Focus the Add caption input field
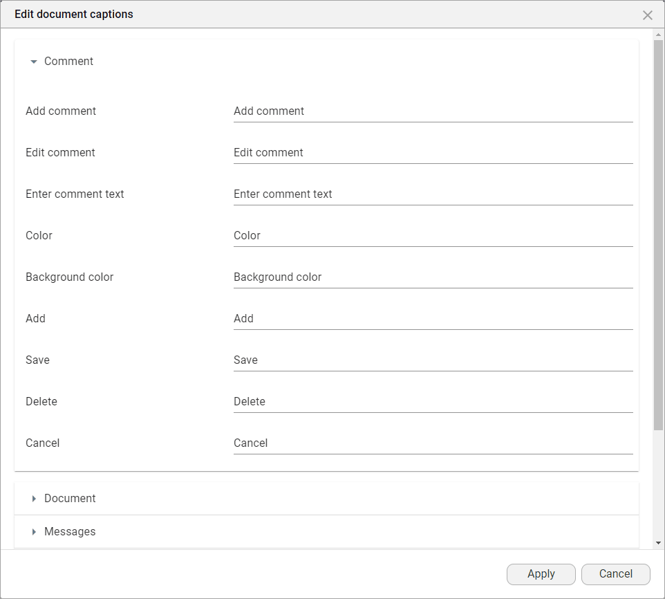This screenshot has height=599, width=665. pos(433,319)
